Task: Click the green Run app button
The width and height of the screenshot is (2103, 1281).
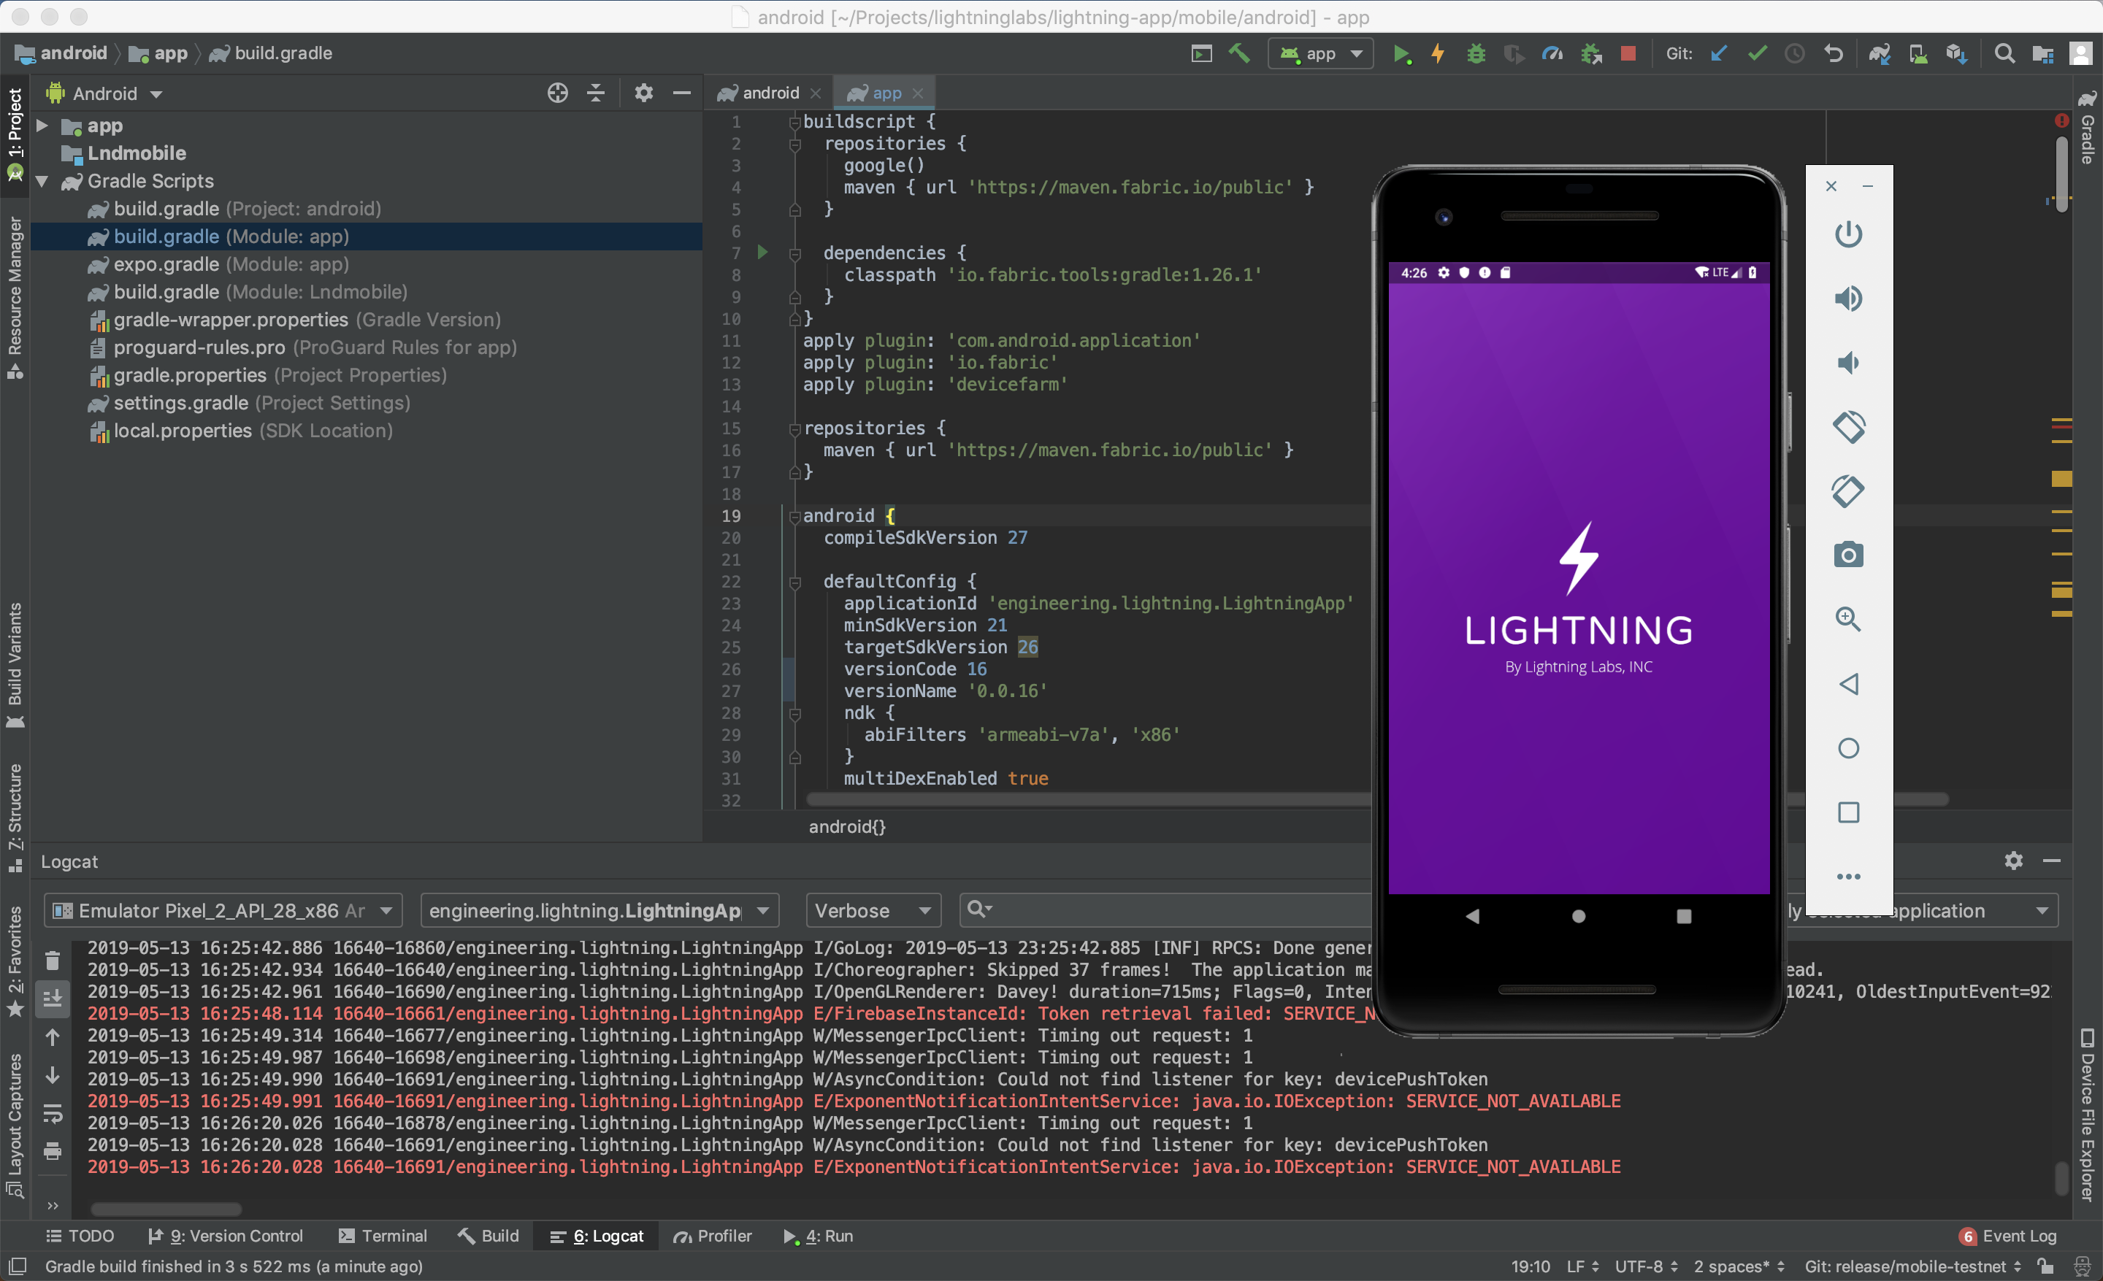Action: coord(1400,54)
